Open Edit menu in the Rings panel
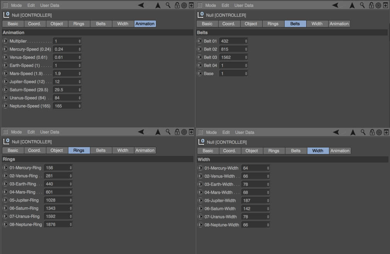 [x=31, y=132]
